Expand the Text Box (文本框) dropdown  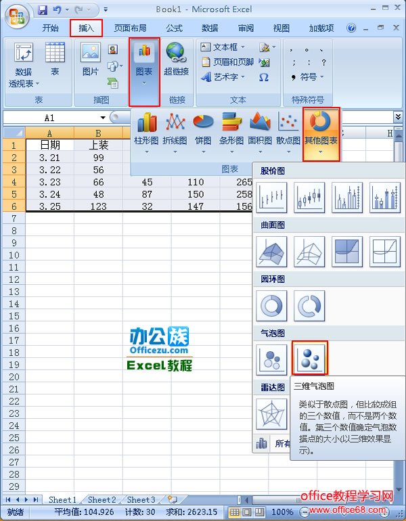pyautogui.click(x=243, y=47)
